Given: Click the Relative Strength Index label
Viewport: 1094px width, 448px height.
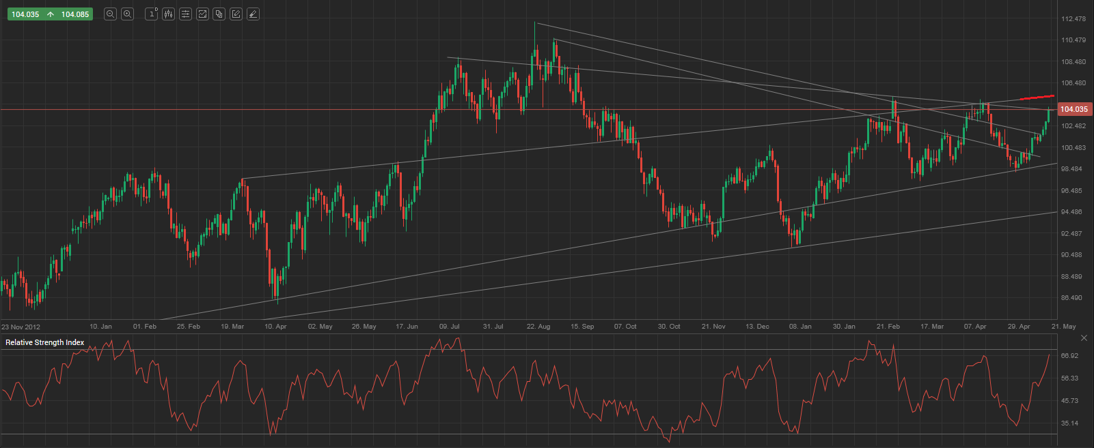Looking at the screenshot, I should [45, 342].
